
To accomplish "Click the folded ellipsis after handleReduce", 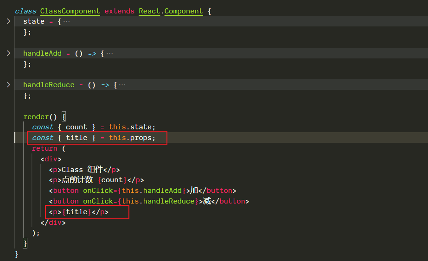I will pos(122,85).
